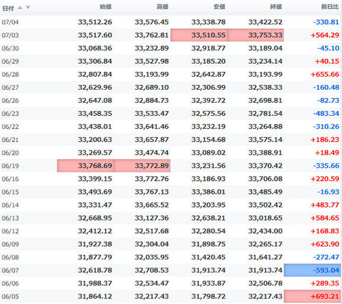Screen dimensions: 342x304
Task: Click the 安値 column header
Action: 219,7
